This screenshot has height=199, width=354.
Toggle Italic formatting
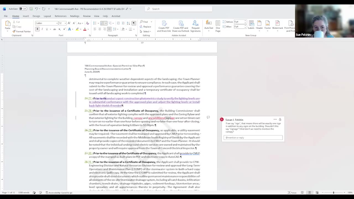point(42,29)
